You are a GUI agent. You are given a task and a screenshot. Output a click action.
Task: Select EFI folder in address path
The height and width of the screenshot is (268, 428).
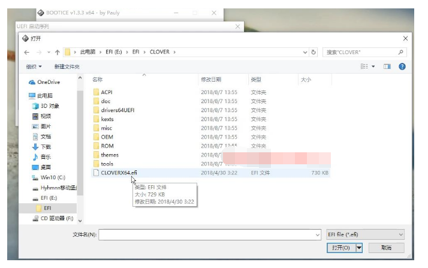click(135, 52)
